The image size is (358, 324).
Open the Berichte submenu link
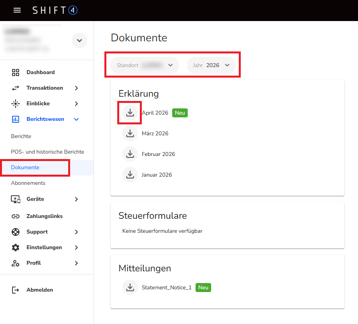point(21,136)
